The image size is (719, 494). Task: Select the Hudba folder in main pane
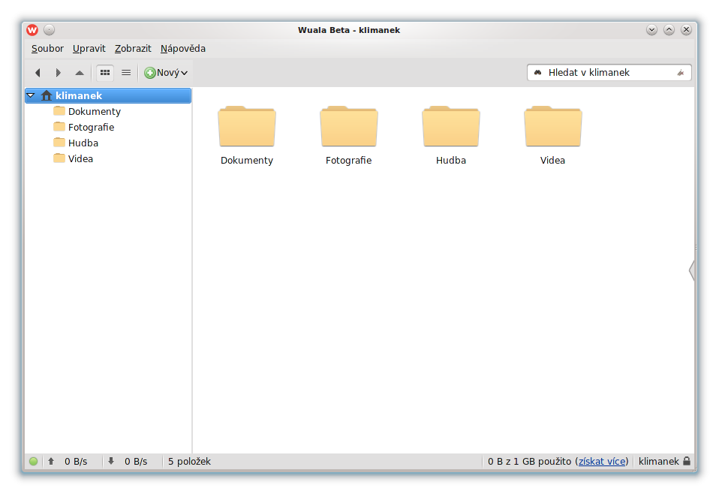451,127
